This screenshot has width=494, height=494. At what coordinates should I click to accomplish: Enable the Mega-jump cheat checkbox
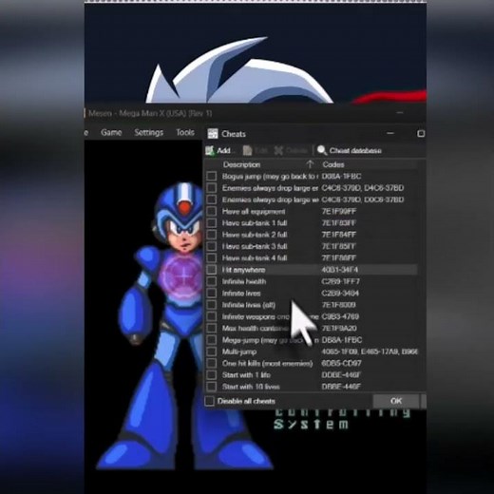[x=212, y=340]
